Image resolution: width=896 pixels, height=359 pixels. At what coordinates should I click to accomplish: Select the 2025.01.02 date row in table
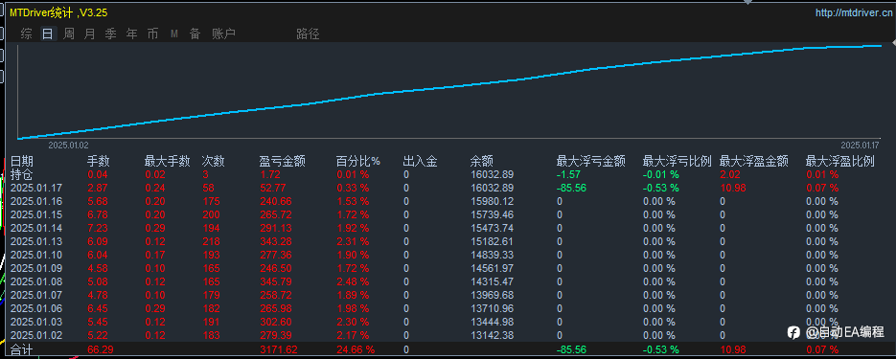[37, 336]
